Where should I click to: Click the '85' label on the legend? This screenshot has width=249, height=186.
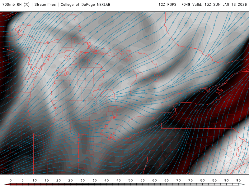[x=214, y=180]
